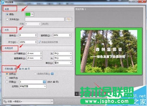Image resolution: width=147 pixels, height=106 pixels.
Task: Click the 透明度 opacity spinner arrows
Action: point(70,35)
